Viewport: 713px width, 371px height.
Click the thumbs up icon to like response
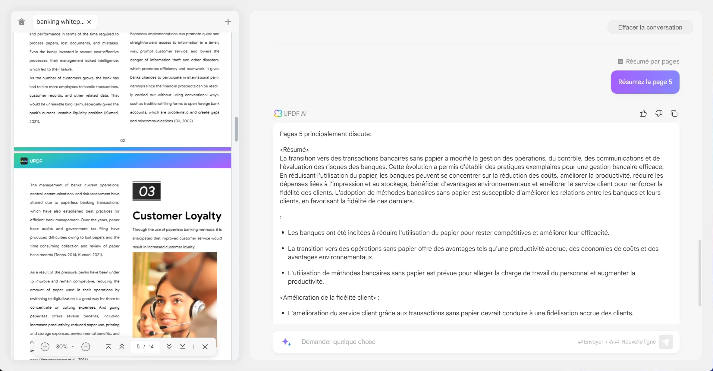coord(643,113)
